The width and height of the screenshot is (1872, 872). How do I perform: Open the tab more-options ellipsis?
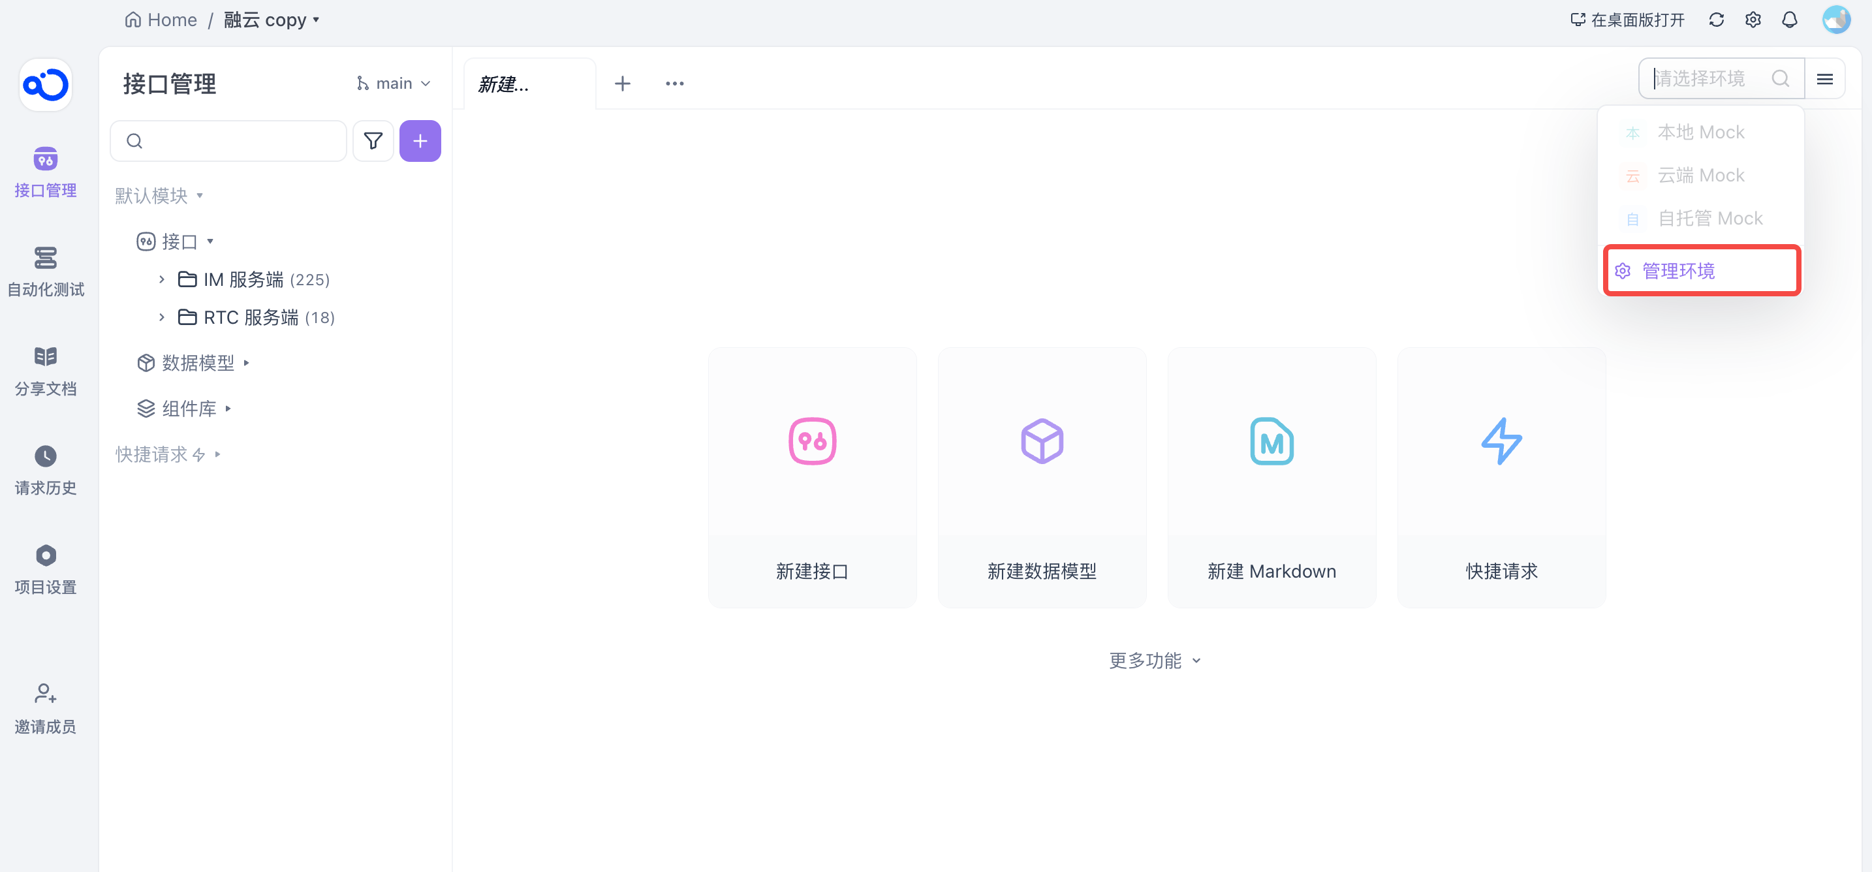tap(674, 84)
